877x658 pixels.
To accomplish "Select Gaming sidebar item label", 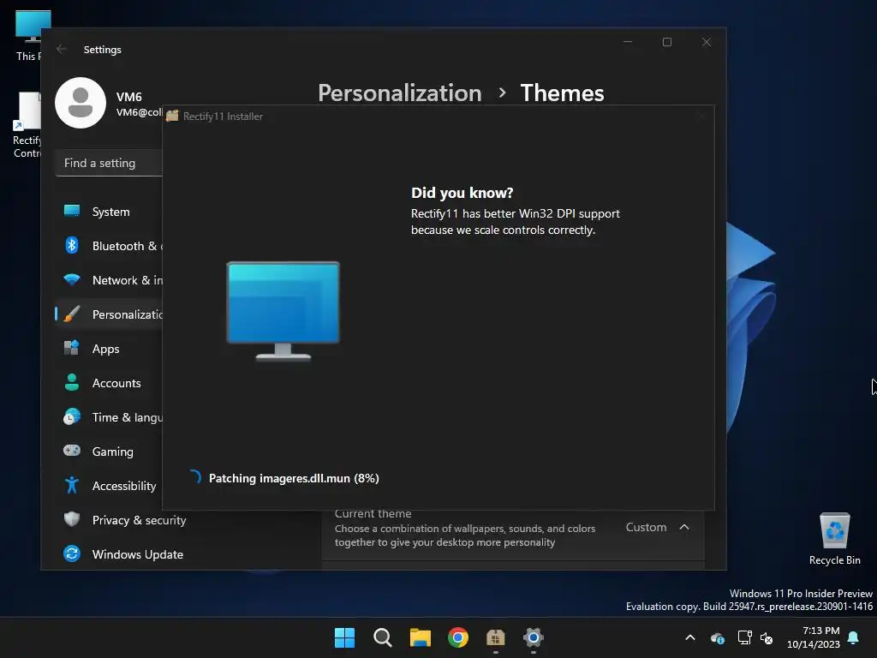I will coord(113,452).
